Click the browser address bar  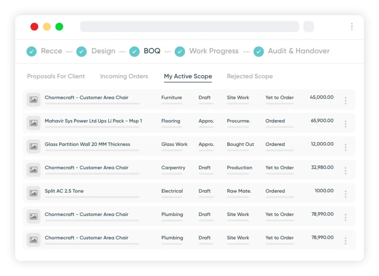click(189, 26)
